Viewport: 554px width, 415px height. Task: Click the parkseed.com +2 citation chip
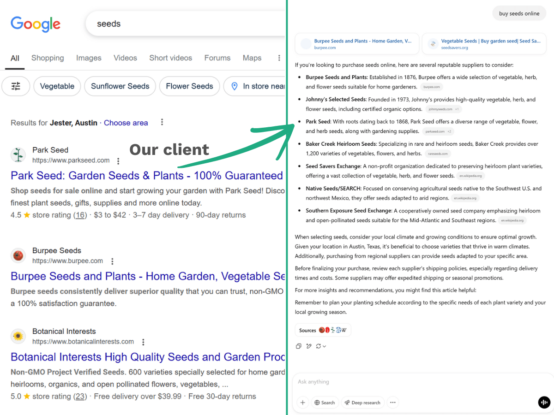click(x=439, y=131)
